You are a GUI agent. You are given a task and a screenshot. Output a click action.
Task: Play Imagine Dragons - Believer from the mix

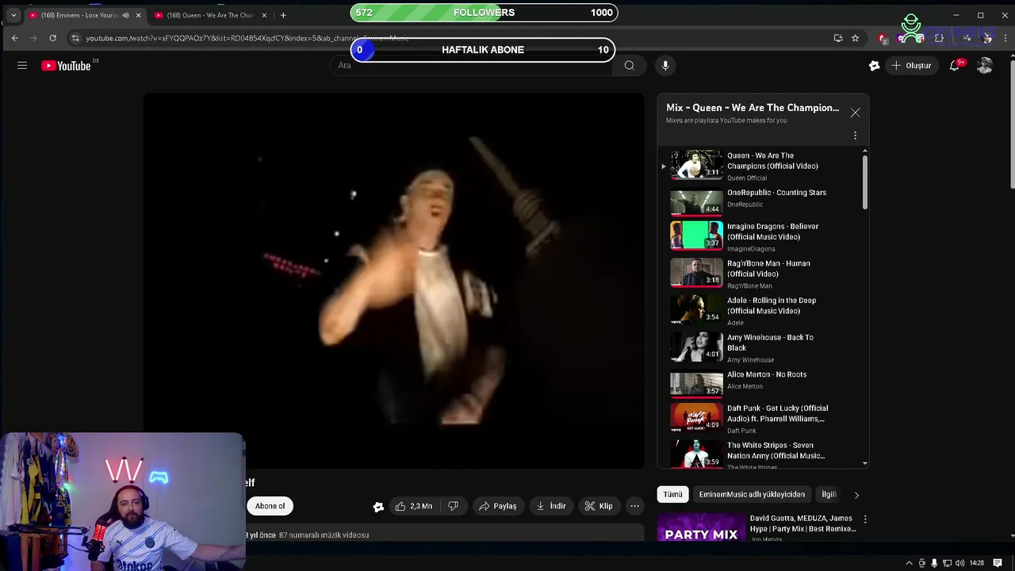pos(761,236)
